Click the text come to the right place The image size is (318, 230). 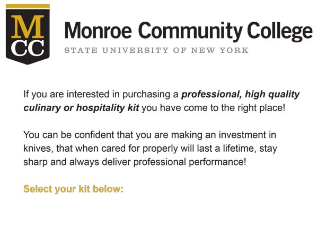click(234, 108)
